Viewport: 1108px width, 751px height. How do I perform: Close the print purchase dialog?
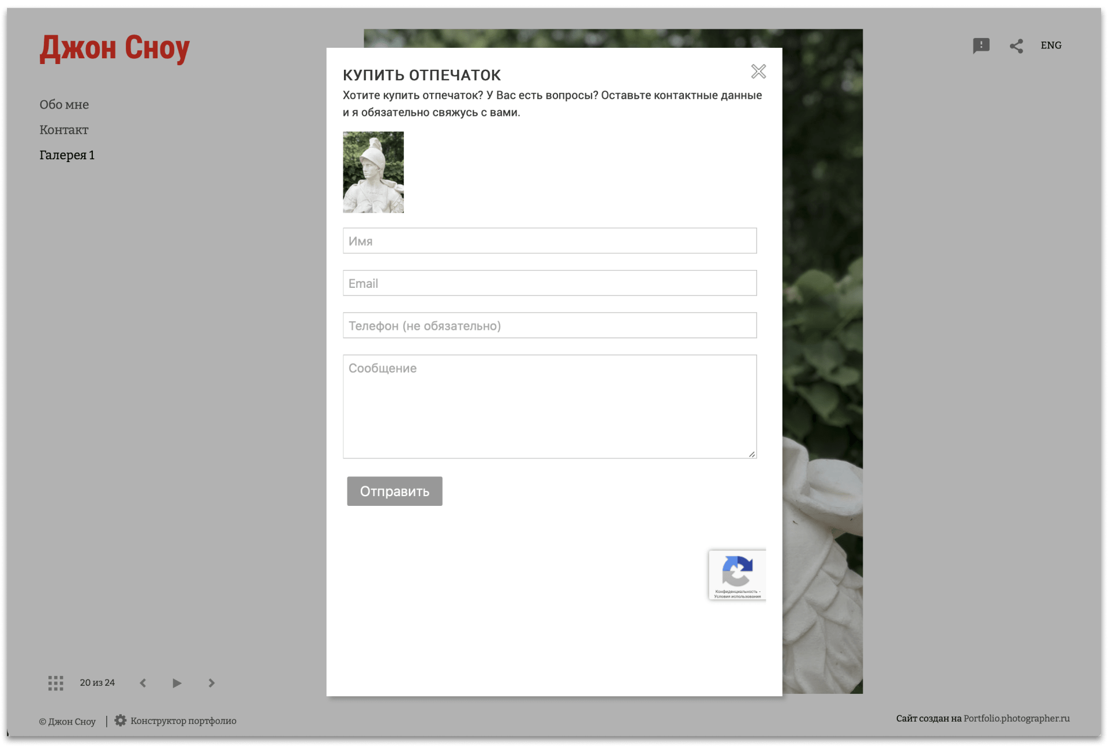pos(758,72)
